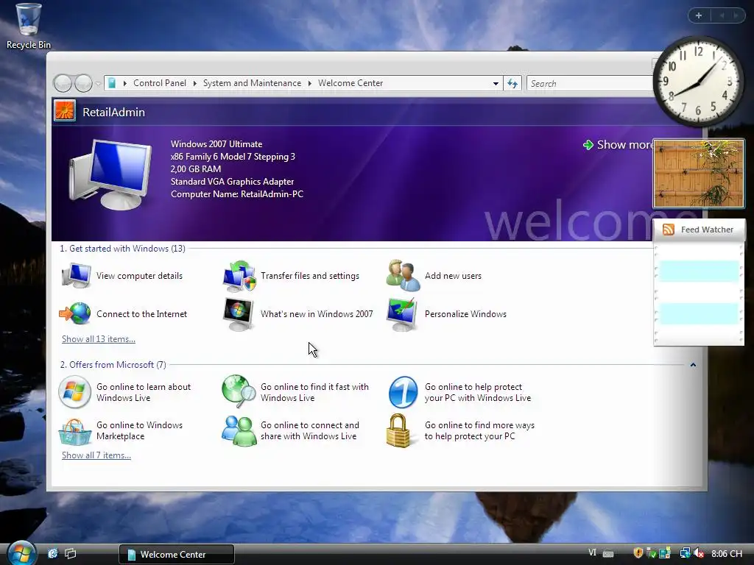Click the View computer details icon
The width and height of the screenshot is (754, 565).
point(76,276)
